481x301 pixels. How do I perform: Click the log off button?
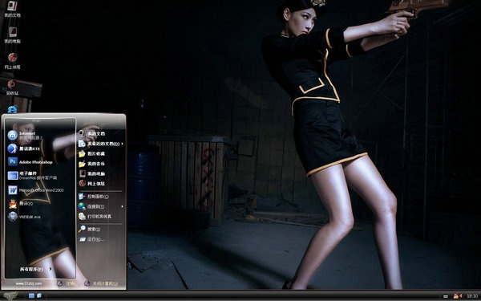67,283
